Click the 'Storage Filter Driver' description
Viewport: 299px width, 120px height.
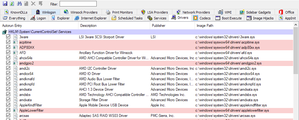tap(93, 100)
